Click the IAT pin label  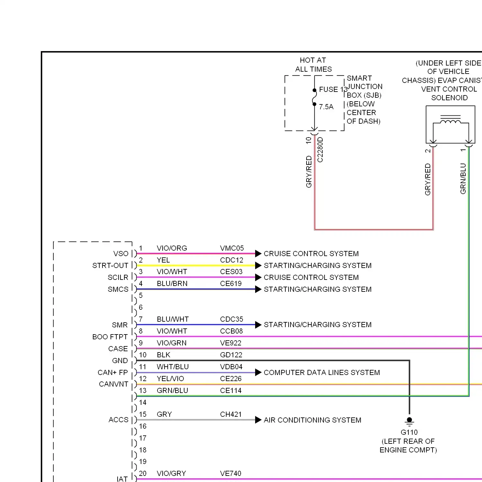click(122, 479)
